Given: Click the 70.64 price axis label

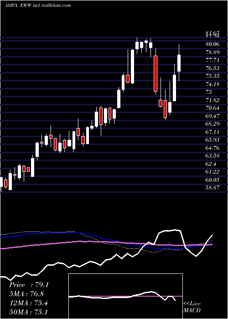Looking at the screenshot, I should click(x=212, y=108).
